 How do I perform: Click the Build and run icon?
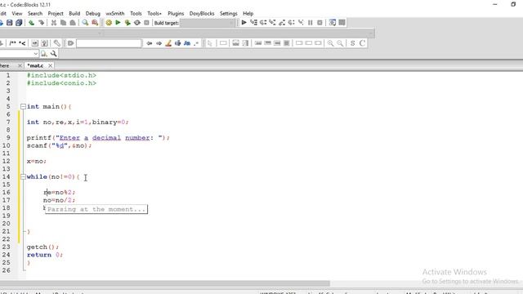click(x=127, y=23)
